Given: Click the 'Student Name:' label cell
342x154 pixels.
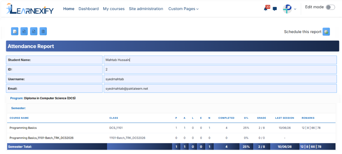Looking at the screenshot, I should (x=54, y=60).
